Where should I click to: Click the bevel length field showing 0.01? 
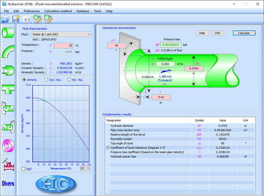tap(161, 97)
